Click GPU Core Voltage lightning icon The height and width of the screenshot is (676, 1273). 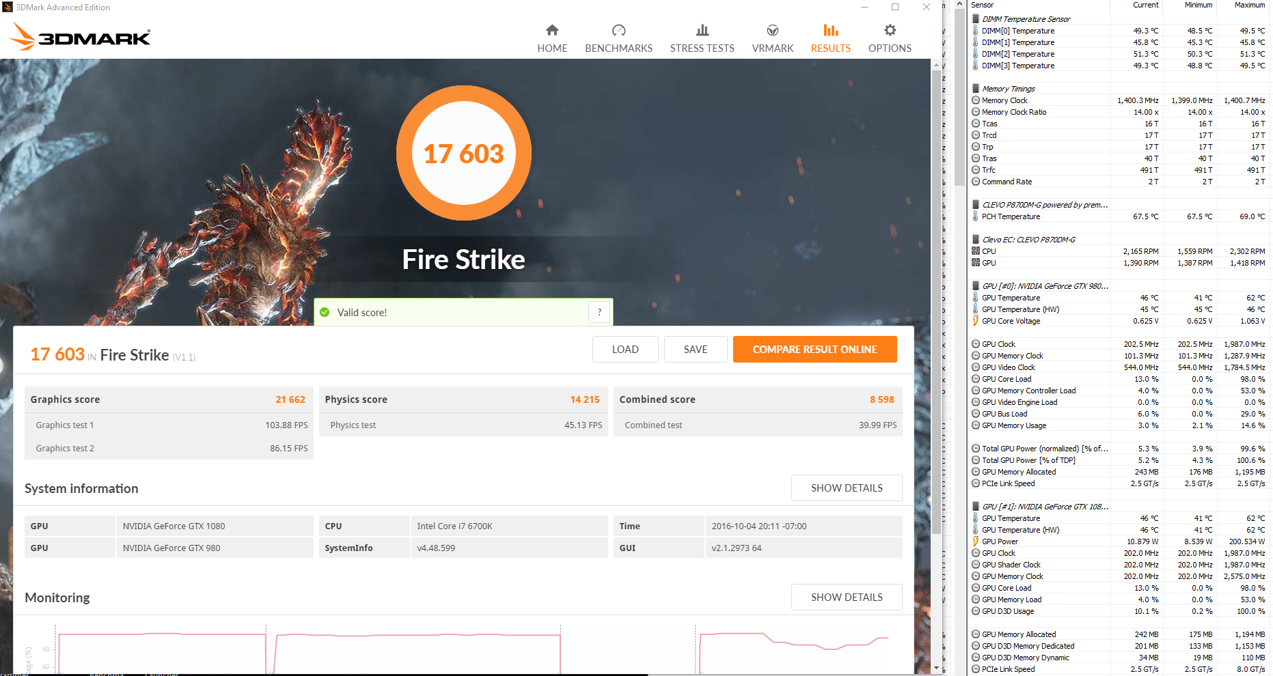[x=976, y=321]
